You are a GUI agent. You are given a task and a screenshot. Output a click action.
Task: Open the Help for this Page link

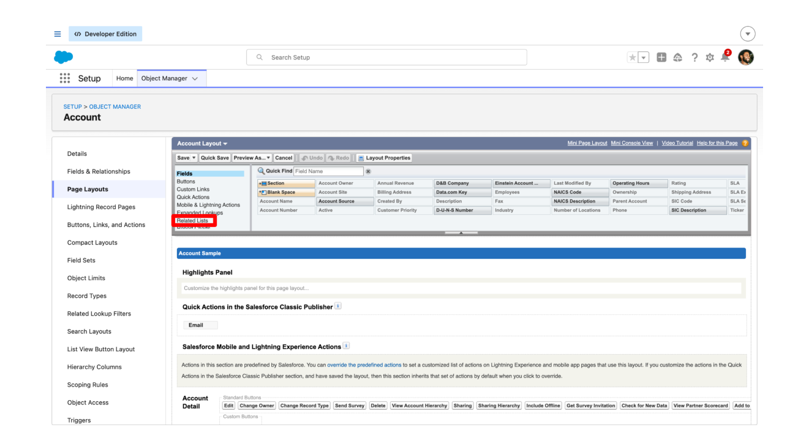[x=717, y=143]
